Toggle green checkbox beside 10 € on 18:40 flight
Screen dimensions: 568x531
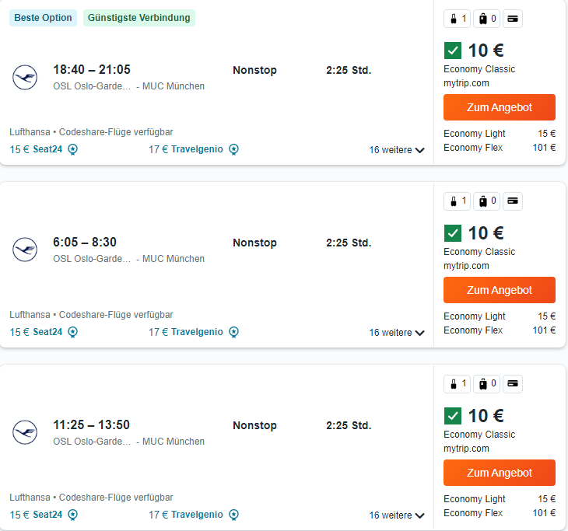453,51
